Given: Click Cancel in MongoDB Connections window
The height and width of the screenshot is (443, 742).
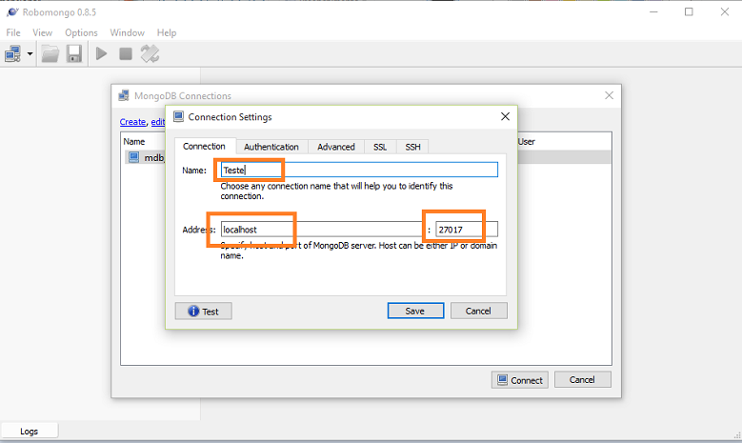Looking at the screenshot, I should click(583, 379).
